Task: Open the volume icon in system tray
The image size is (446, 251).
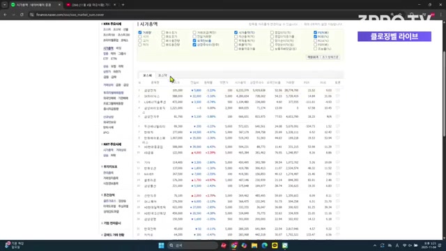Action: tap(410, 245)
